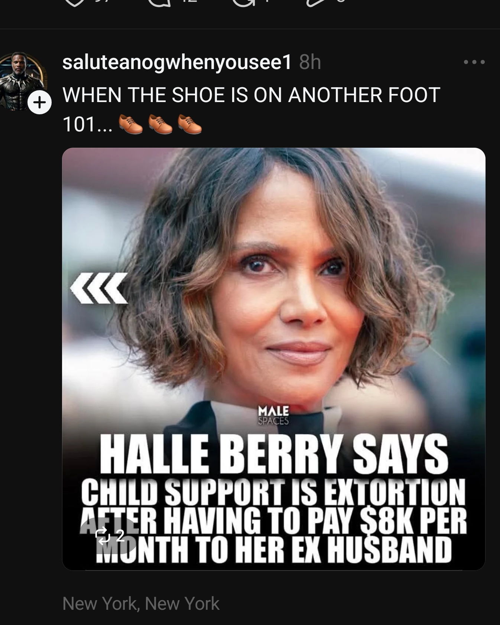Click the white triple chevron arrows on image
Screen dimensions: 500x625
(99, 288)
